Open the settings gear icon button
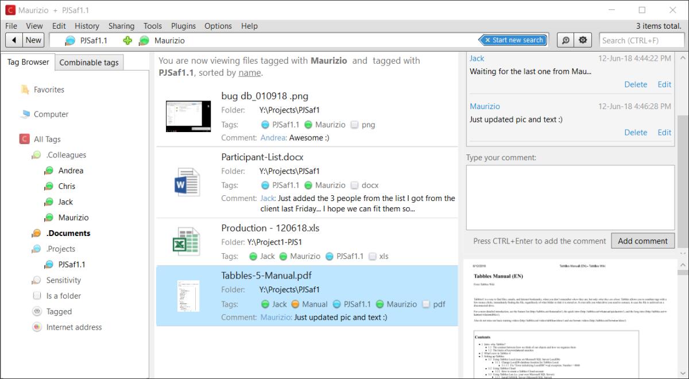 583,40
